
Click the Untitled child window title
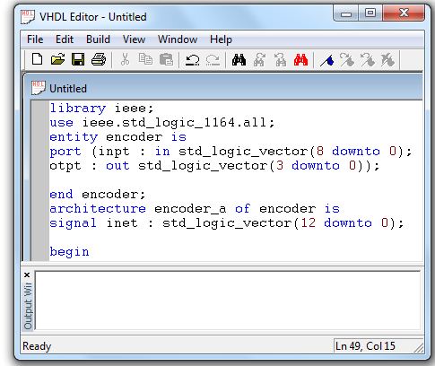(x=68, y=89)
